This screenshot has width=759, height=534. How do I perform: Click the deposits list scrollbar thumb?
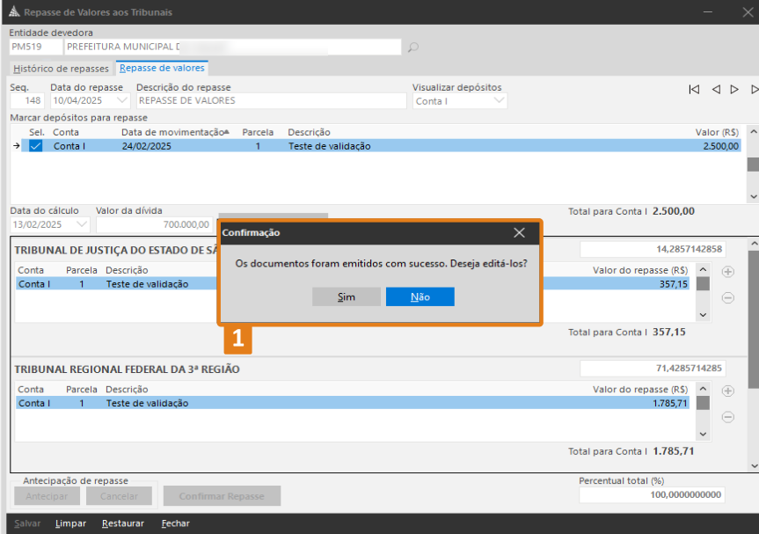point(753,165)
